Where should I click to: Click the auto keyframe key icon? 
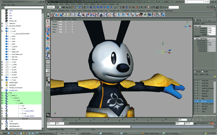point(212,123)
